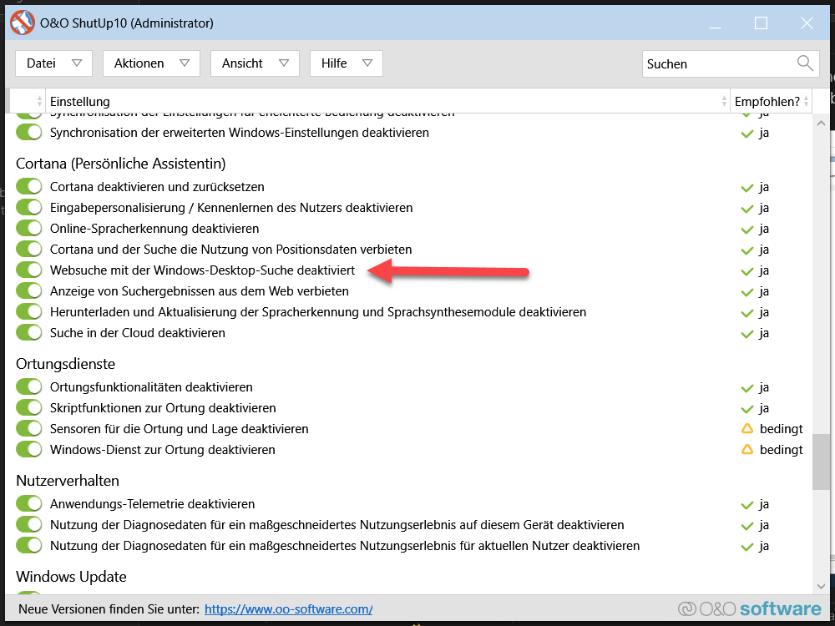Image resolution: width=835 pixels, height=626 pixels.
Task: Click the O&O ShutUp10 app logo icon
Action: coord(23,23)
